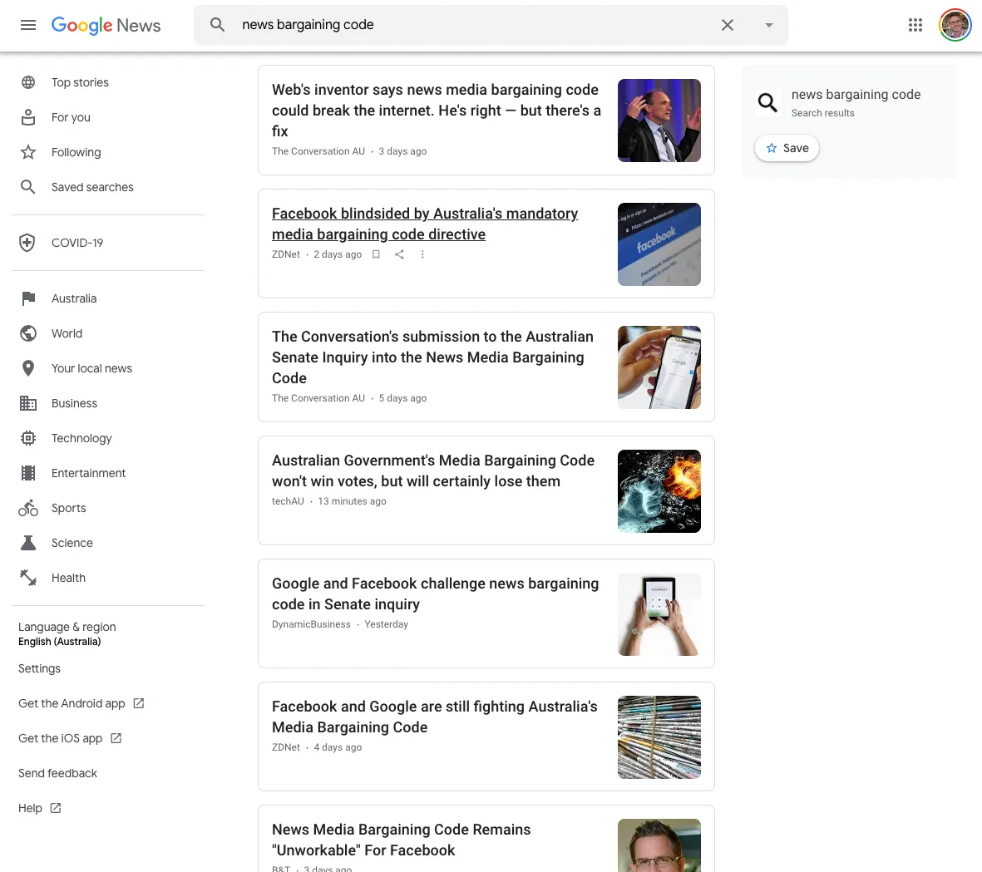Click the Health dumbbell icon

[x=28, y=578]
